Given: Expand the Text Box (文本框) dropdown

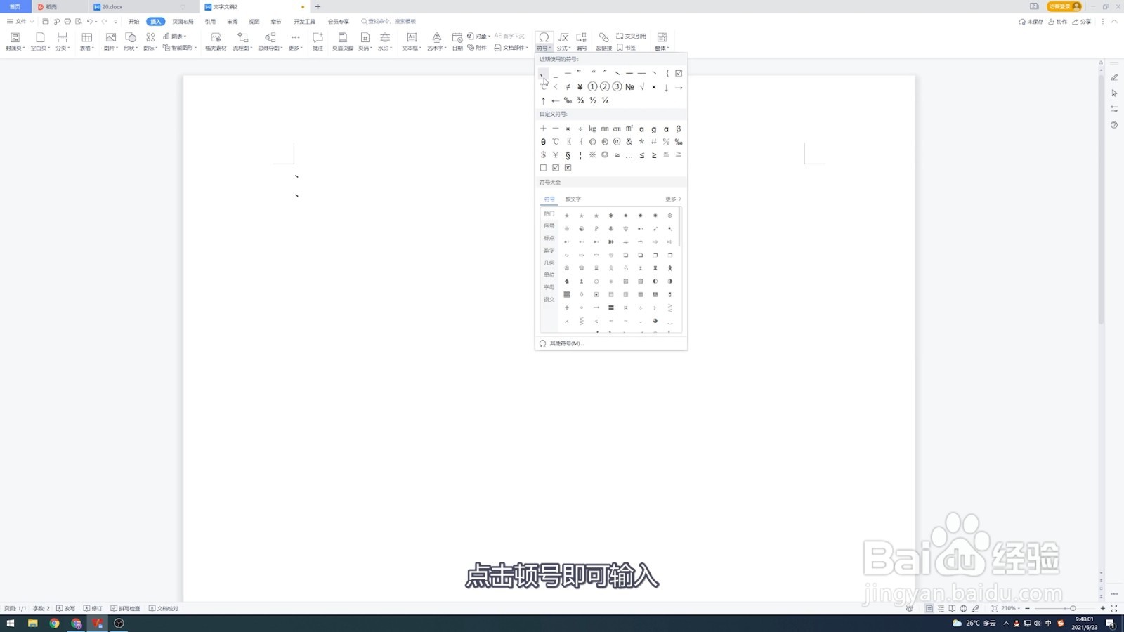Looking at the screenshot, I should [412, 41].
